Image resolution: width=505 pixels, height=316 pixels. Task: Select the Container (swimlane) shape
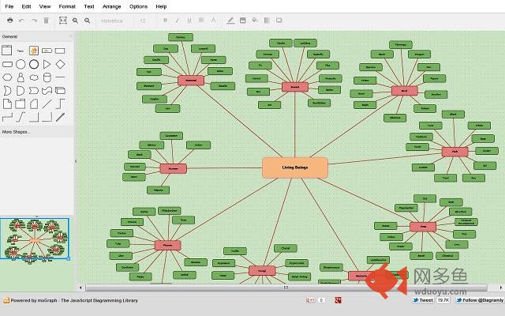(x=7, y=51)
